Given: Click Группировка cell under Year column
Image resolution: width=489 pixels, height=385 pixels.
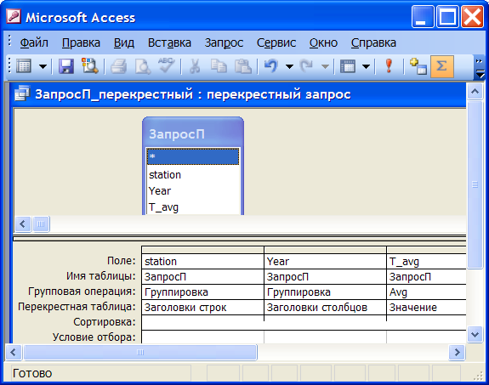Looking at the screenshot, I should [x=325, y=292].
